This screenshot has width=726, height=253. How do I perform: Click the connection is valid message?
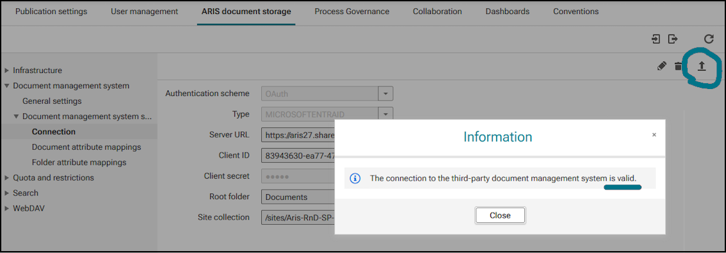(503, 178)
